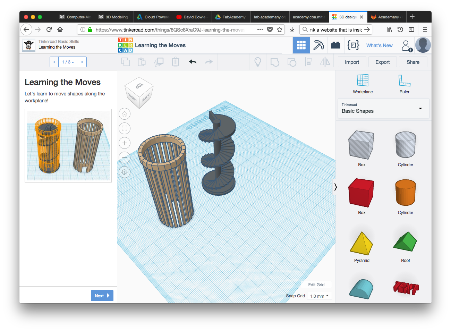451x331 pixels.
Task: Click the Align tool icon
Action: pos(308,62)
